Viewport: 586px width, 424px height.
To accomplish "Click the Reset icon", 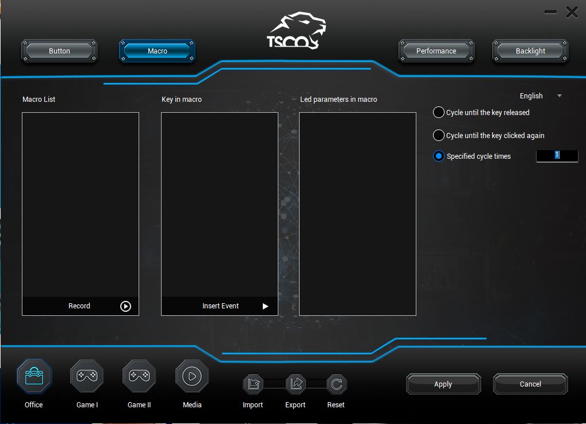I will tap(336, 383).
